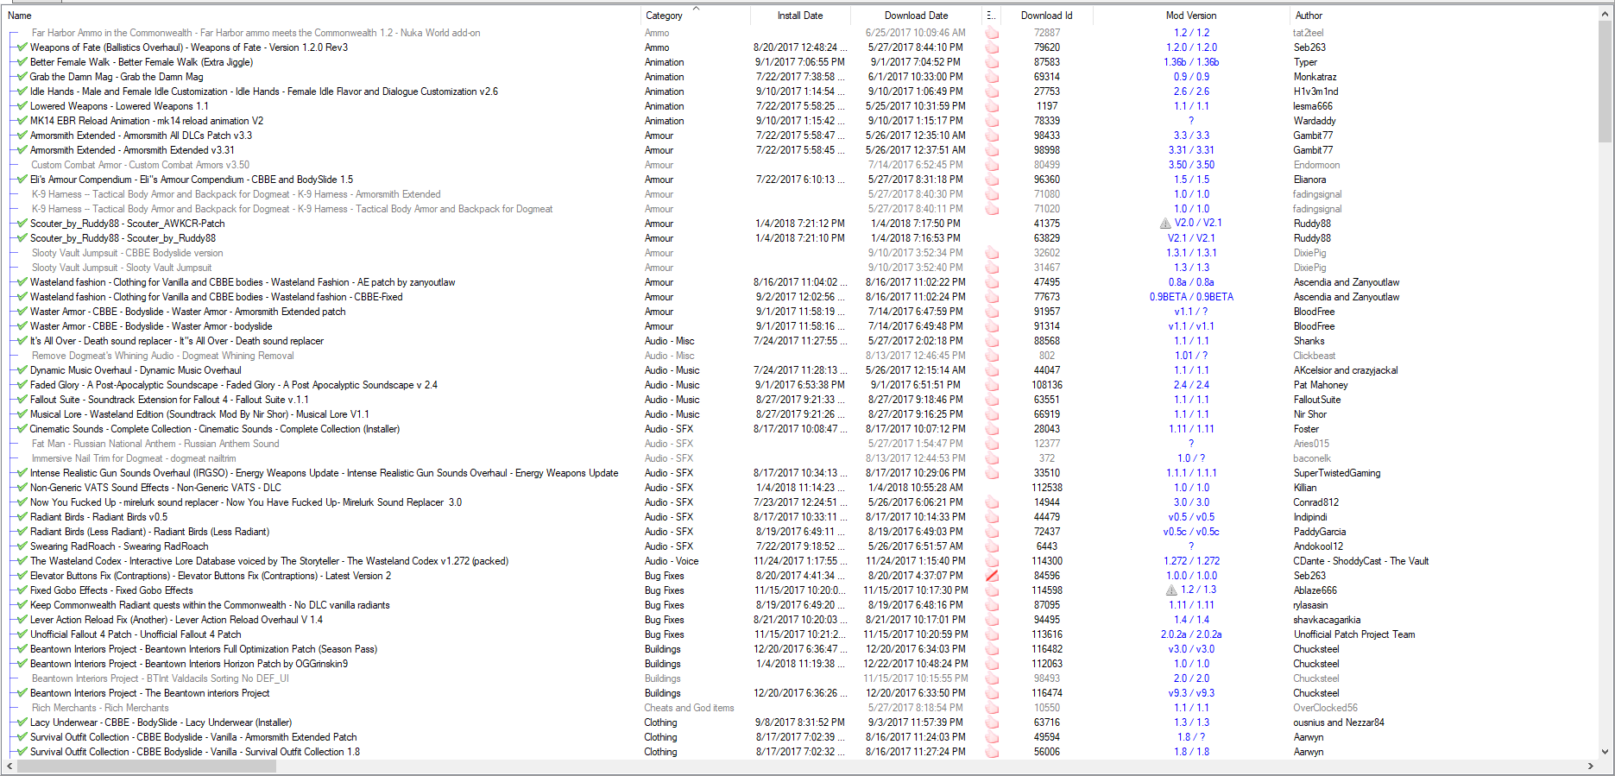Sort mods by the Category column header
The height and width of the screenshot is (776, 1615).
[x=696, y=16]
